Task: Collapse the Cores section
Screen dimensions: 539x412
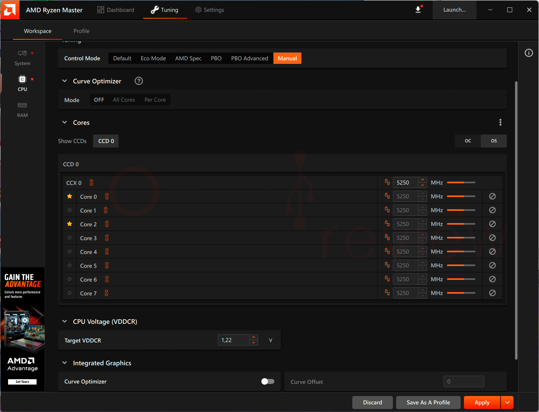Action: click(x=65, y=122)
